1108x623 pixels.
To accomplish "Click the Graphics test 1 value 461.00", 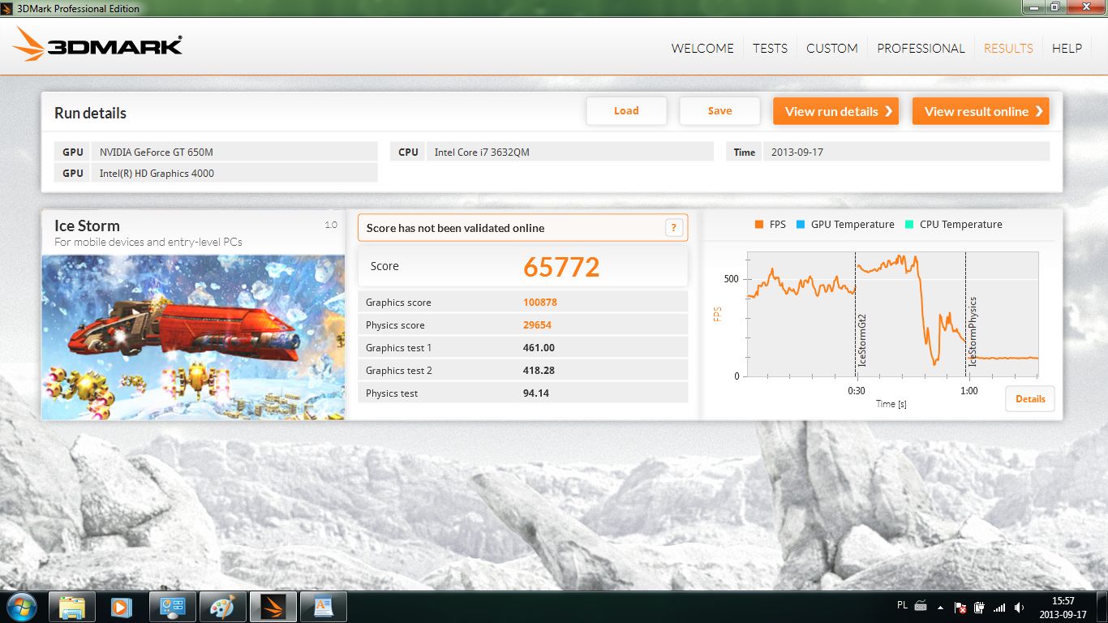I will 539,348.
